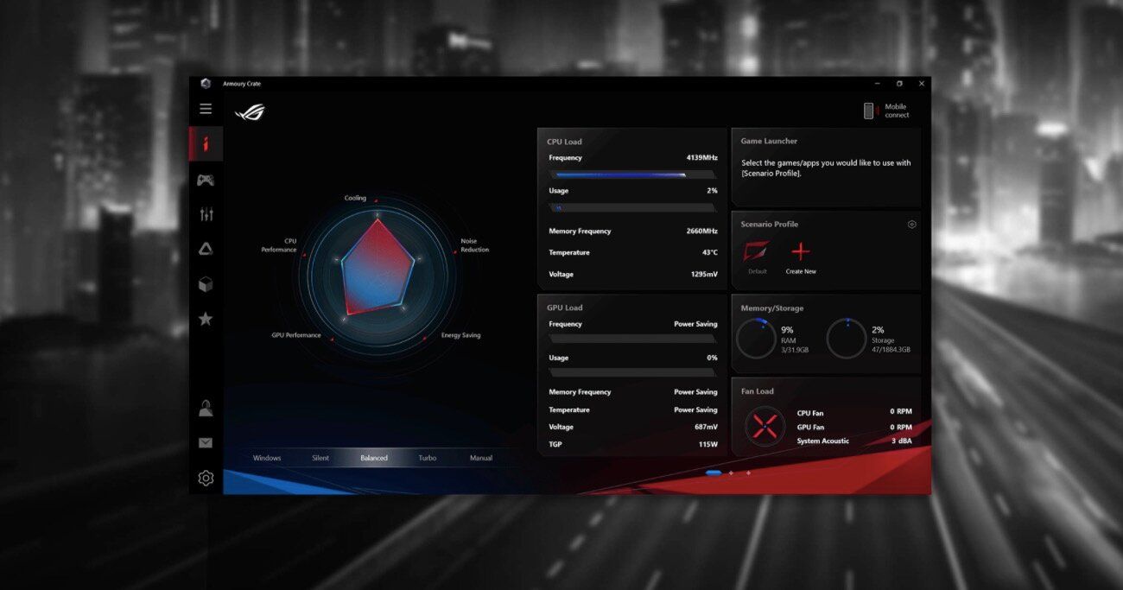
Task: Switch to Manual performance mode
Action: 481,458
